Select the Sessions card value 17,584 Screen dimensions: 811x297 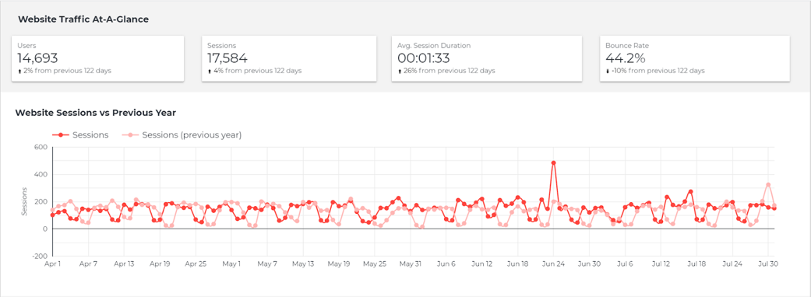(227, 58)
